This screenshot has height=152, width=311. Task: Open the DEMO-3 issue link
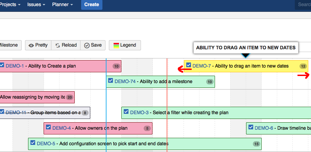click(139, 112)
